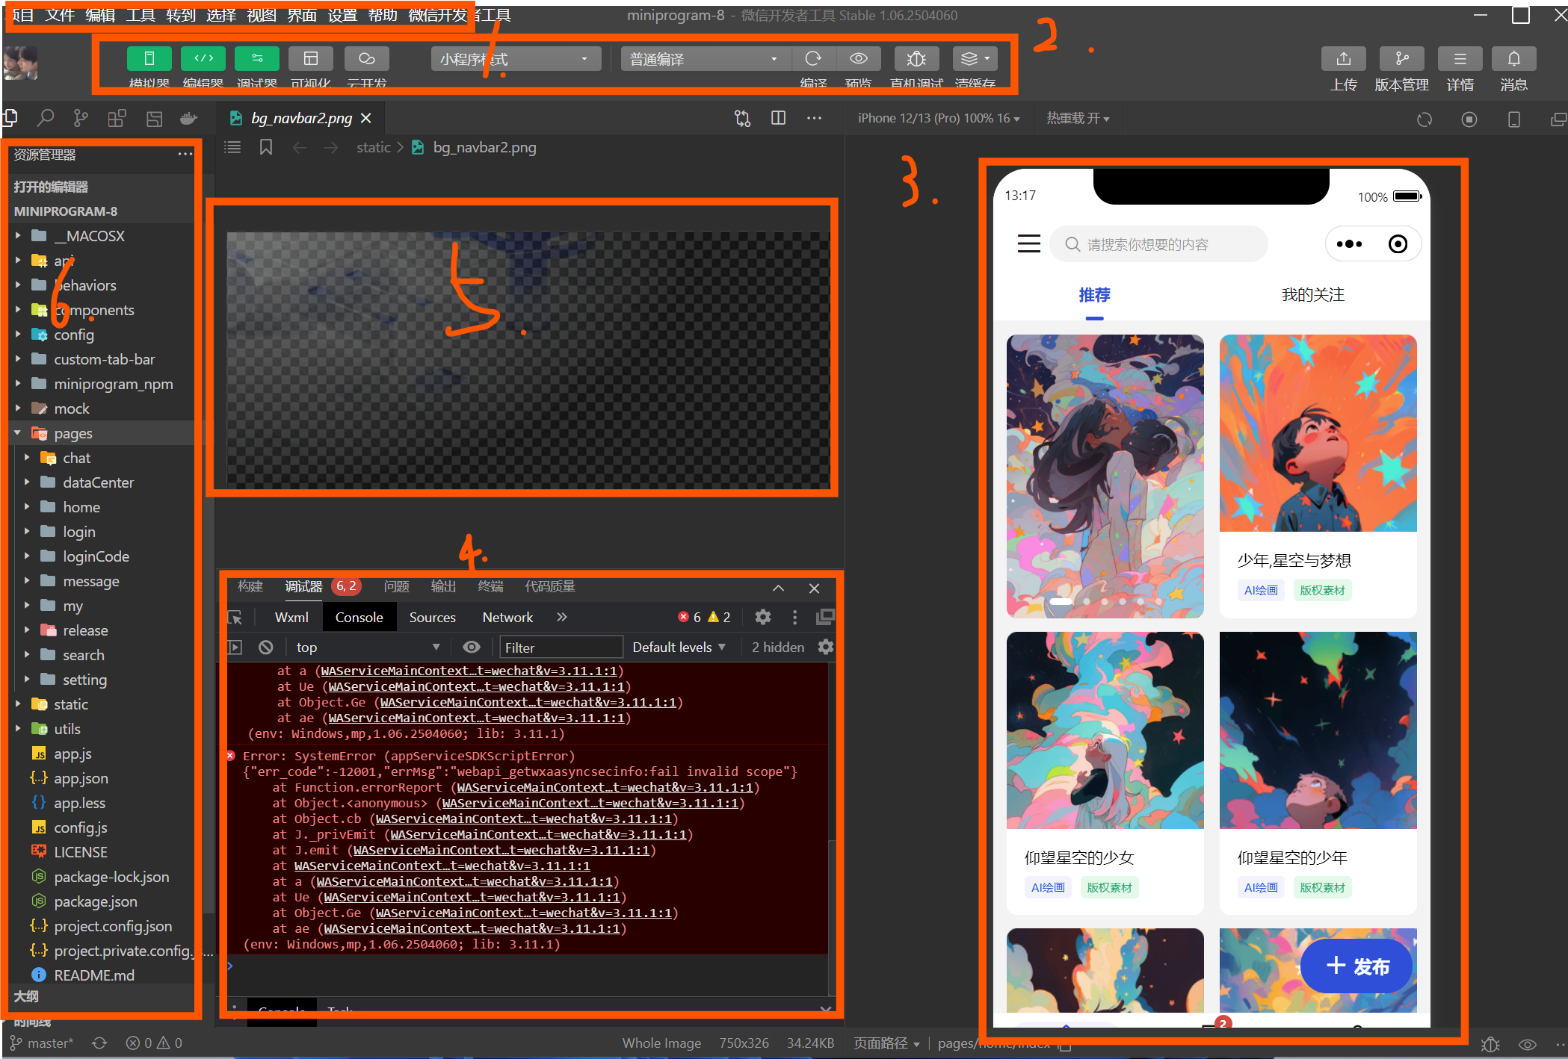The image size is (1568, 1059).
Task: Switch to the Sources tab in debugger
Action: tap(432, 617)
